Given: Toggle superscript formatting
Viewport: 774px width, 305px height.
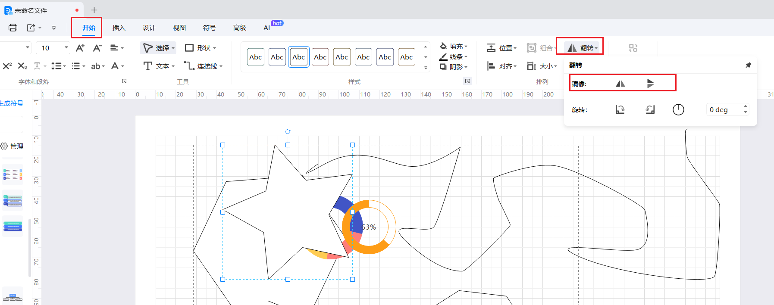Looking at the screenshot, I should [x=7, y=66].
